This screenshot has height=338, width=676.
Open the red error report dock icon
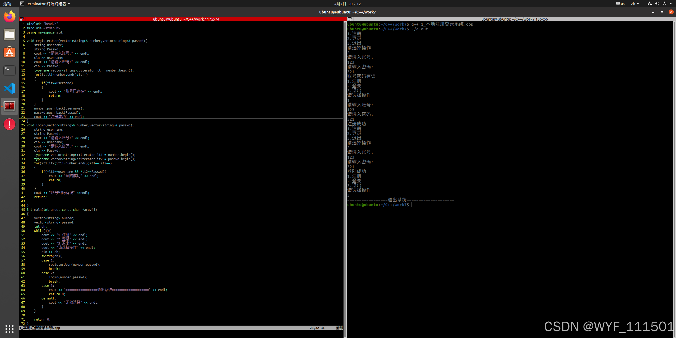(10, 124)
